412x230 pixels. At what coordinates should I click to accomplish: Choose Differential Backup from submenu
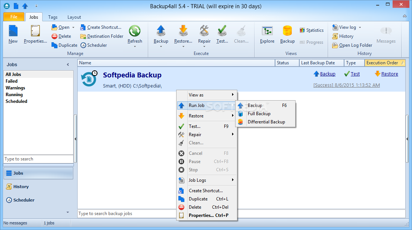click(266, 122)
